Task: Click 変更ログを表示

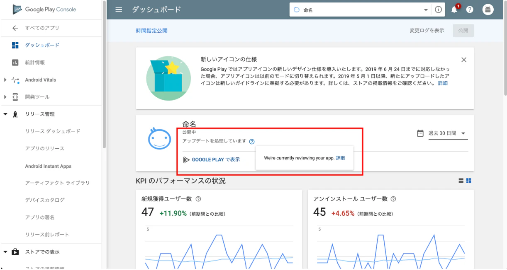Action: click(x=427, y=31)
